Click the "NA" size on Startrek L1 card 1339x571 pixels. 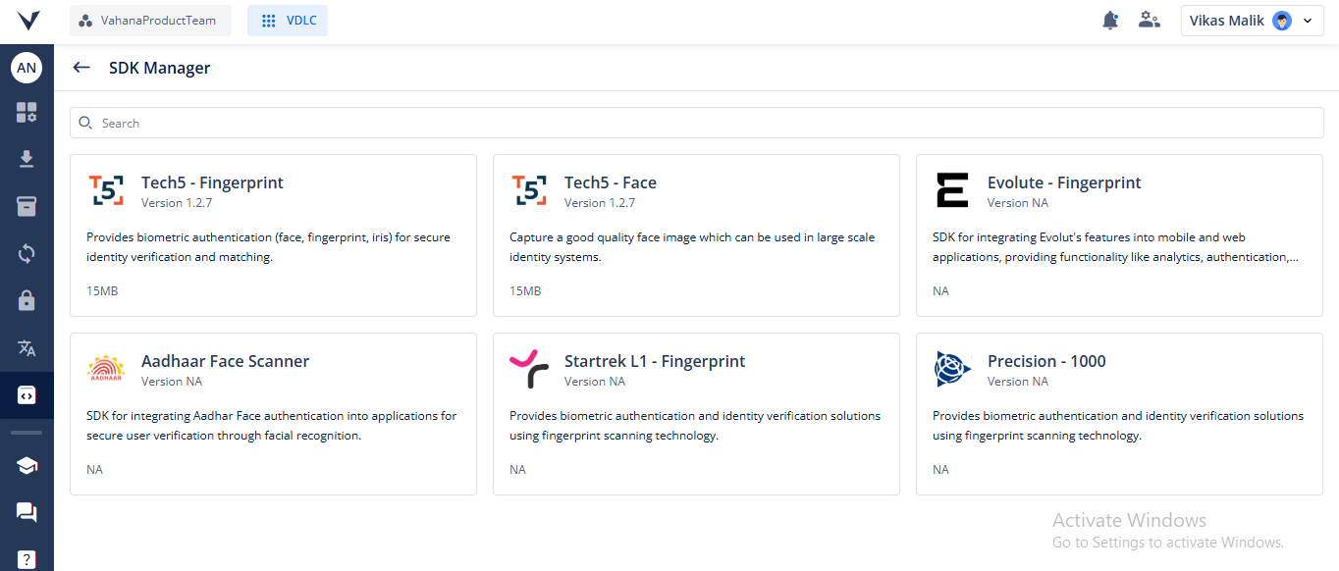(517, 470)
